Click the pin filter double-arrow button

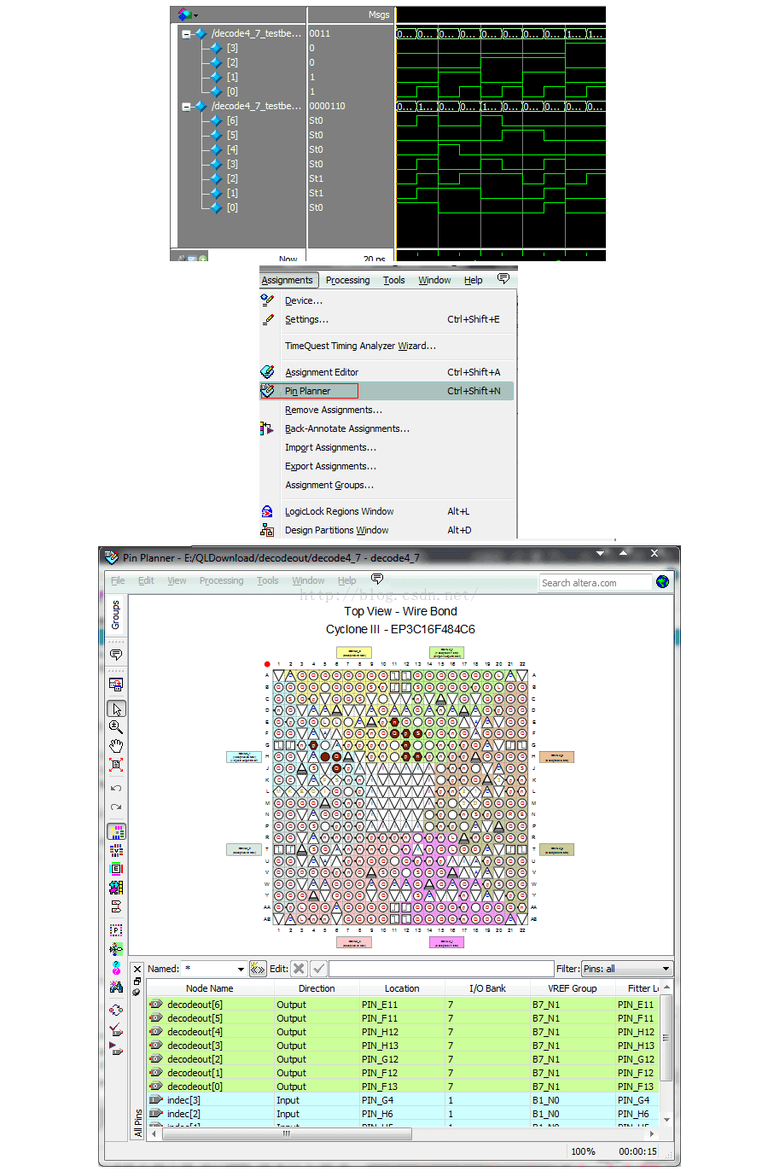(x=258, y=969)
